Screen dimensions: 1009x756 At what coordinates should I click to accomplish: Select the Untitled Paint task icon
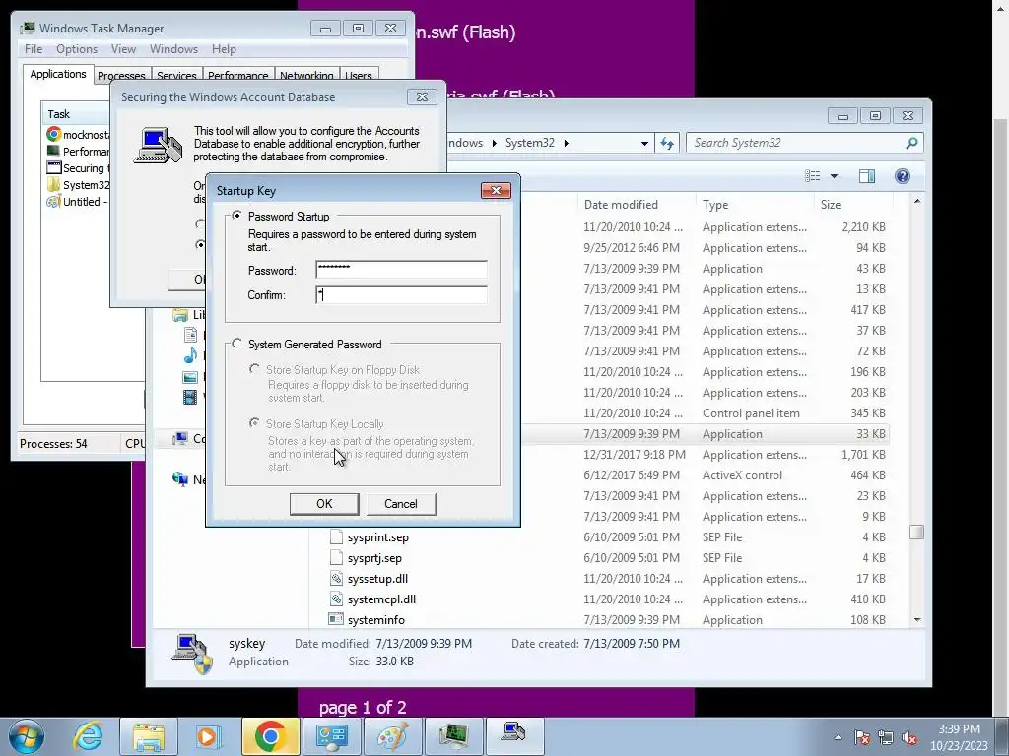click(54, 201)
